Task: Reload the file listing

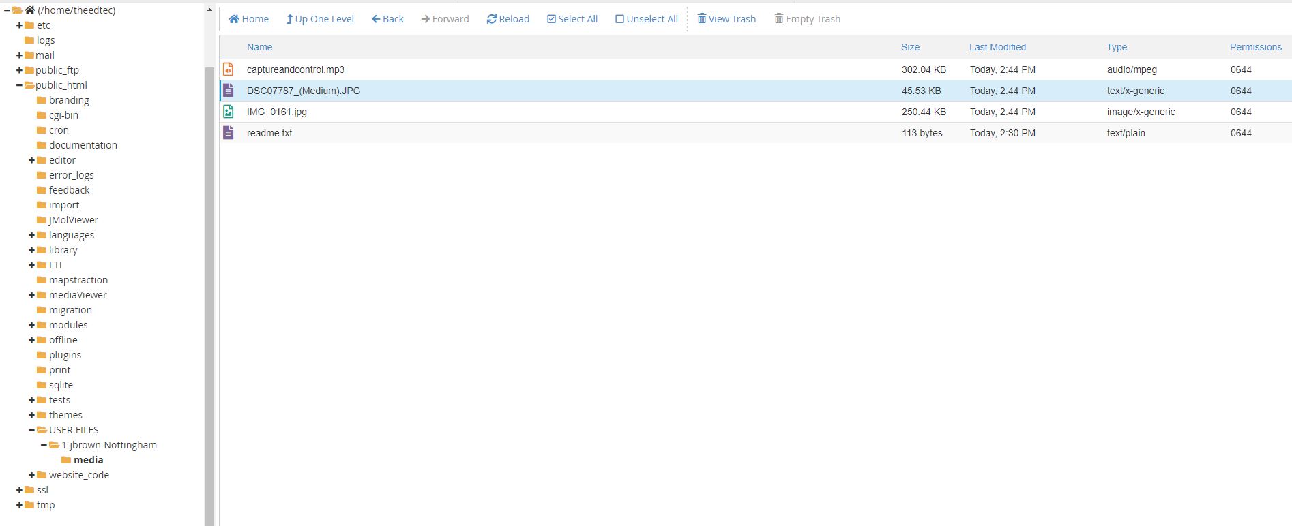Action: point(508,19)
